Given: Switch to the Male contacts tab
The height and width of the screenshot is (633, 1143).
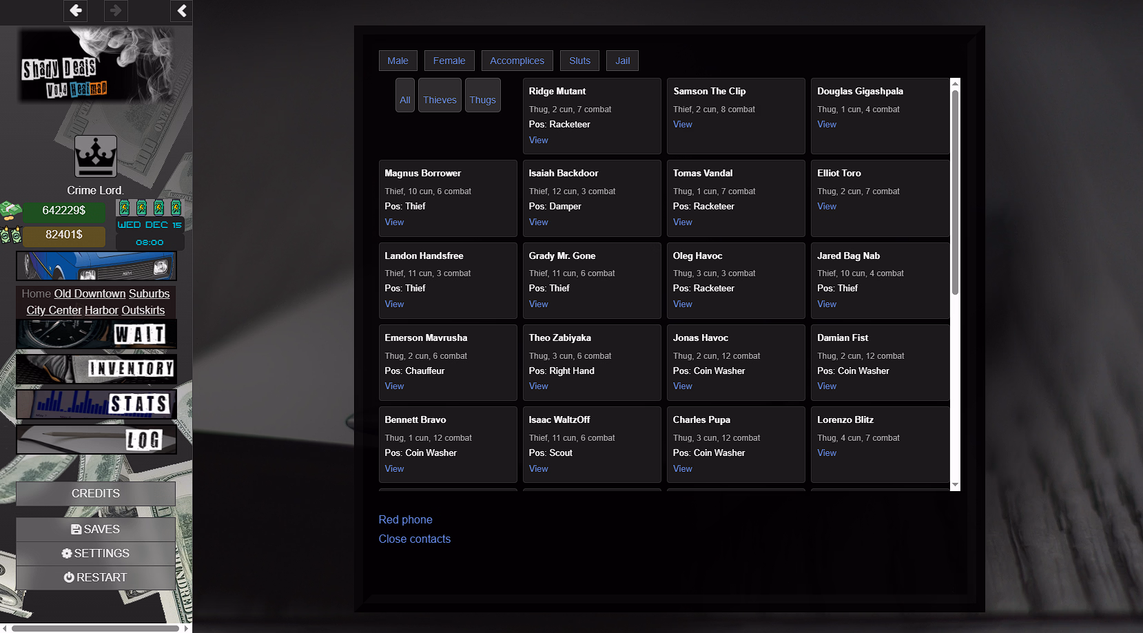Looking at the screenshot, I should pyautogui.click(x=398, y=60).
